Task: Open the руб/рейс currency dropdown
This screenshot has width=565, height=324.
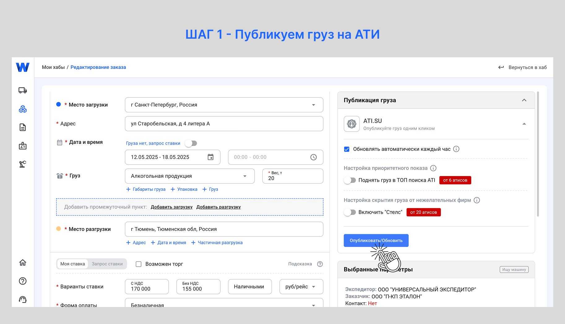Action: [x=301, y=287]
